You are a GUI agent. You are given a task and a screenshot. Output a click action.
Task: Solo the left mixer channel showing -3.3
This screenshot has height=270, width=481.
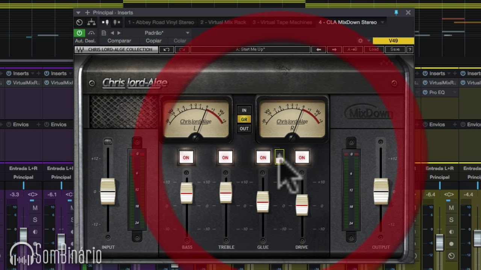(x=35, y=220)
